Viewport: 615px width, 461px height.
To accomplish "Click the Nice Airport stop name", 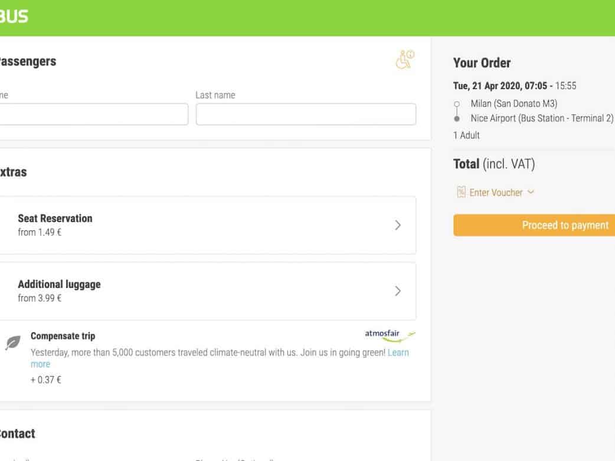I will [x=541, y=118].
